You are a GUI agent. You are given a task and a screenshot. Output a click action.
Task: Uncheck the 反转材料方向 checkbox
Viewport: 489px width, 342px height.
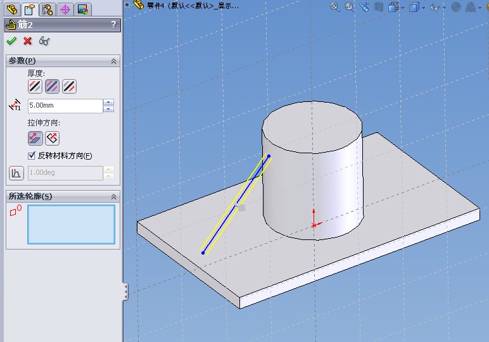(x=32, y=156)
